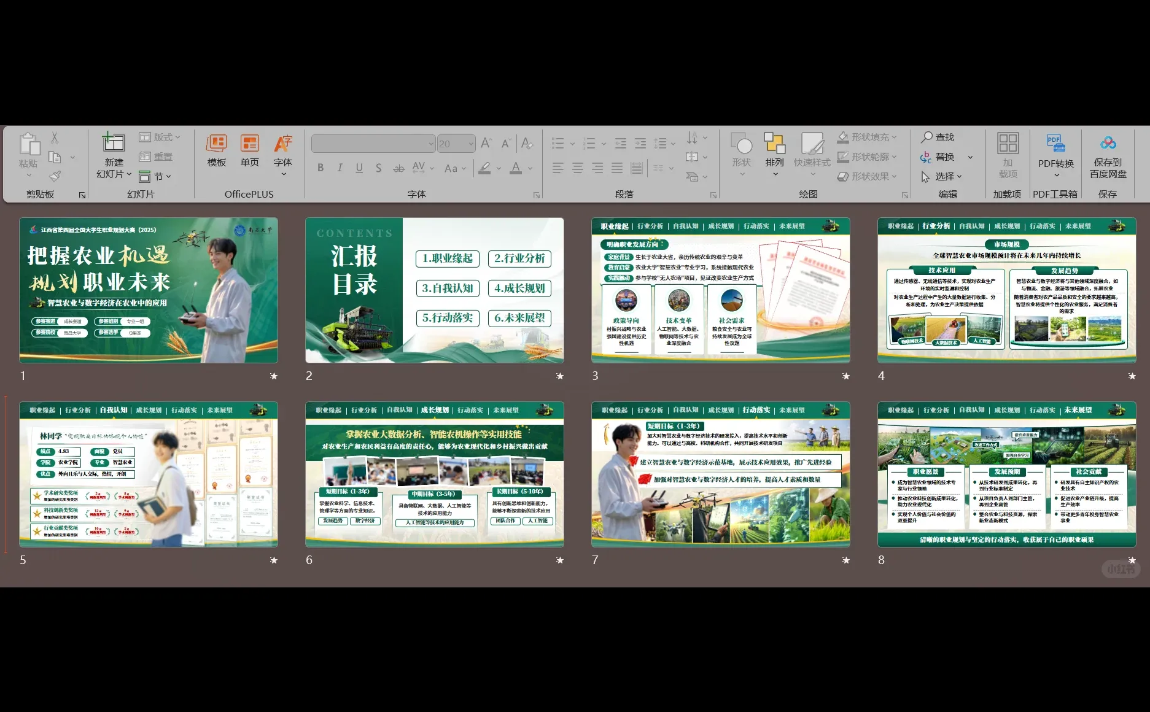Click the Cut scissors icon

point(55,137)
